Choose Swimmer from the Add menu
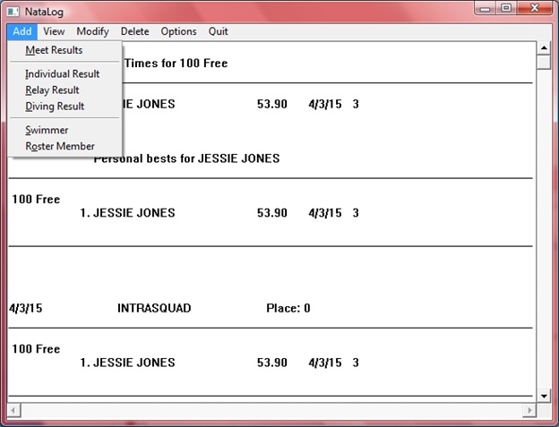This screenshot has width=559, height=427. 47,131
